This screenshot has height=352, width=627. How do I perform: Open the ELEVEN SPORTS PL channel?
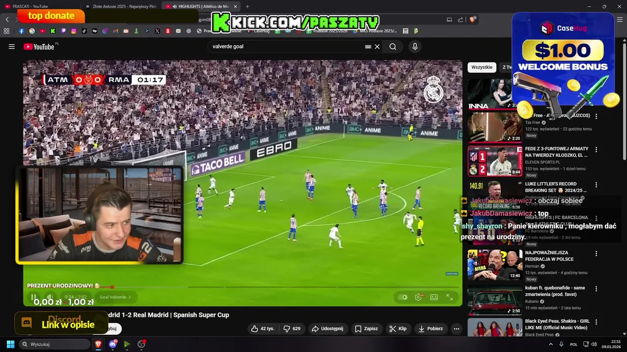543,162
